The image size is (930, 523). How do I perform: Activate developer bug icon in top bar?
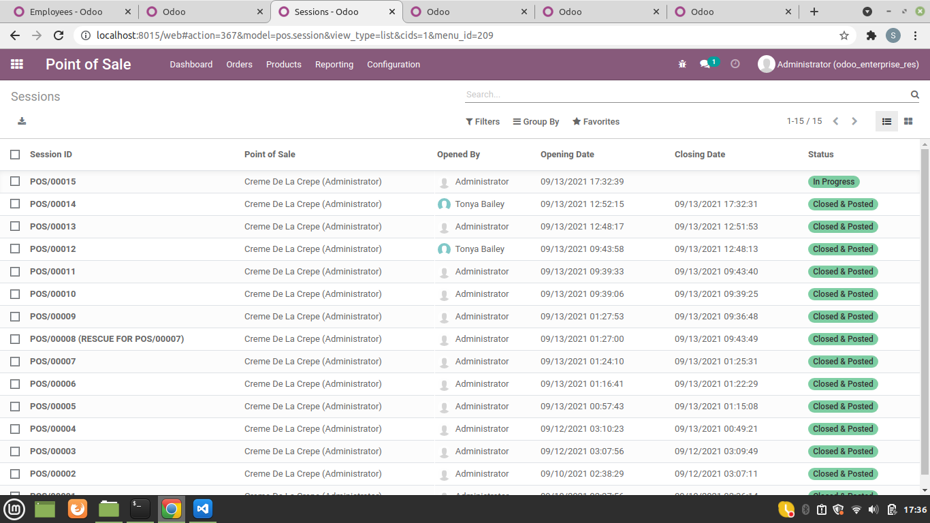pos(682,64)
